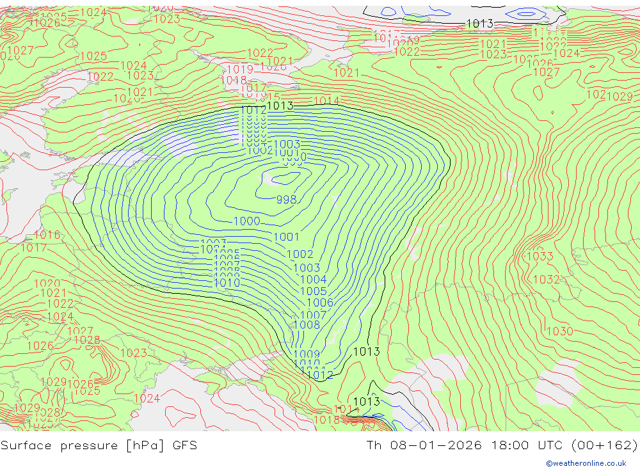
Task: Click the blue 1007 isobar label
Action: point(313,315)
